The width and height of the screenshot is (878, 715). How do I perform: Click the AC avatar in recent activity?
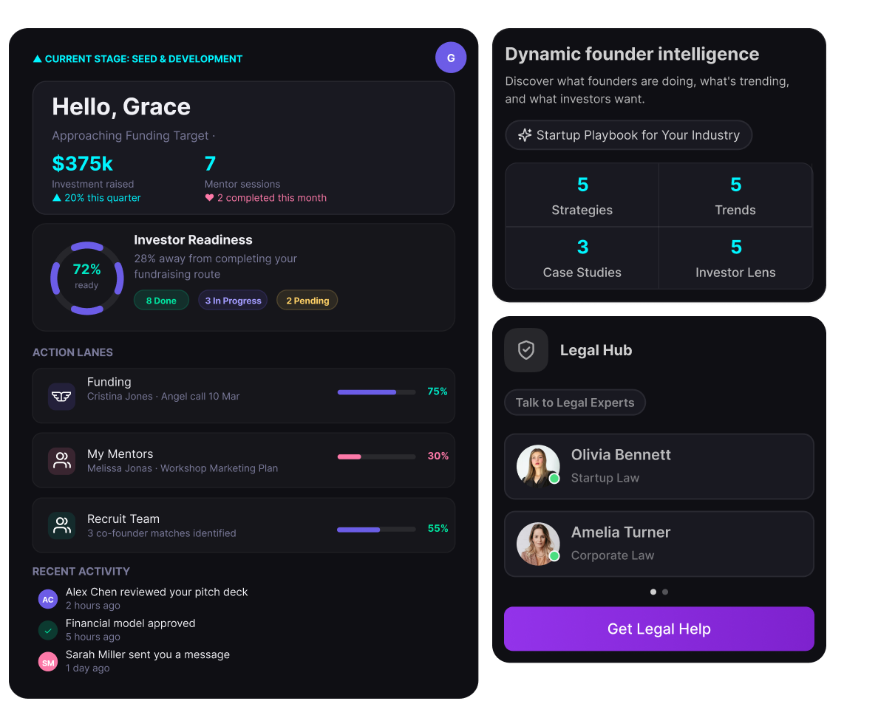tap(48, 599)
